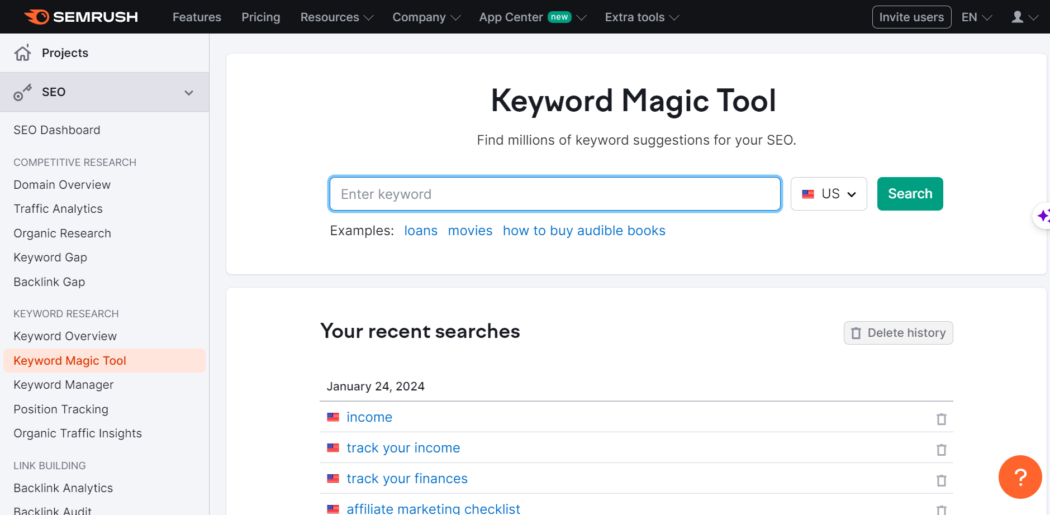Click the 'movies' example keyword

point(470,231)
